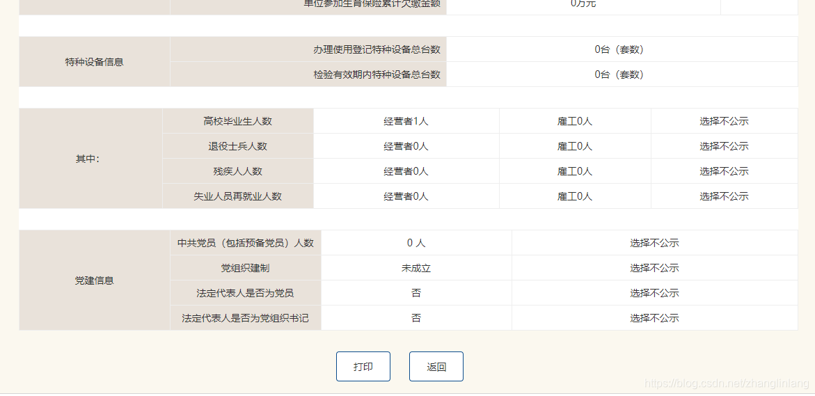The height and width of the screenshot is (396, 815).
Task: Select the 党建信息 section header cell
Action: click(x=94, y=280)
